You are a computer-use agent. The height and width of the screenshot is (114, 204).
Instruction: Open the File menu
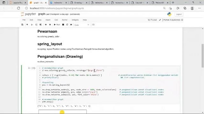tap(24, 20)
